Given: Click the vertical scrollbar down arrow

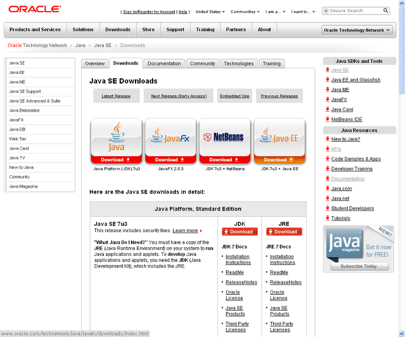Looking at the screenshot, I should [402, 334].
